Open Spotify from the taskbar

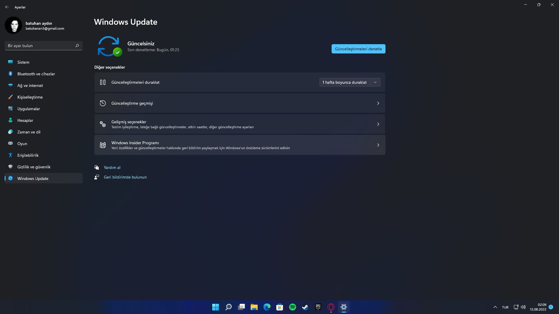click(292, 307)
